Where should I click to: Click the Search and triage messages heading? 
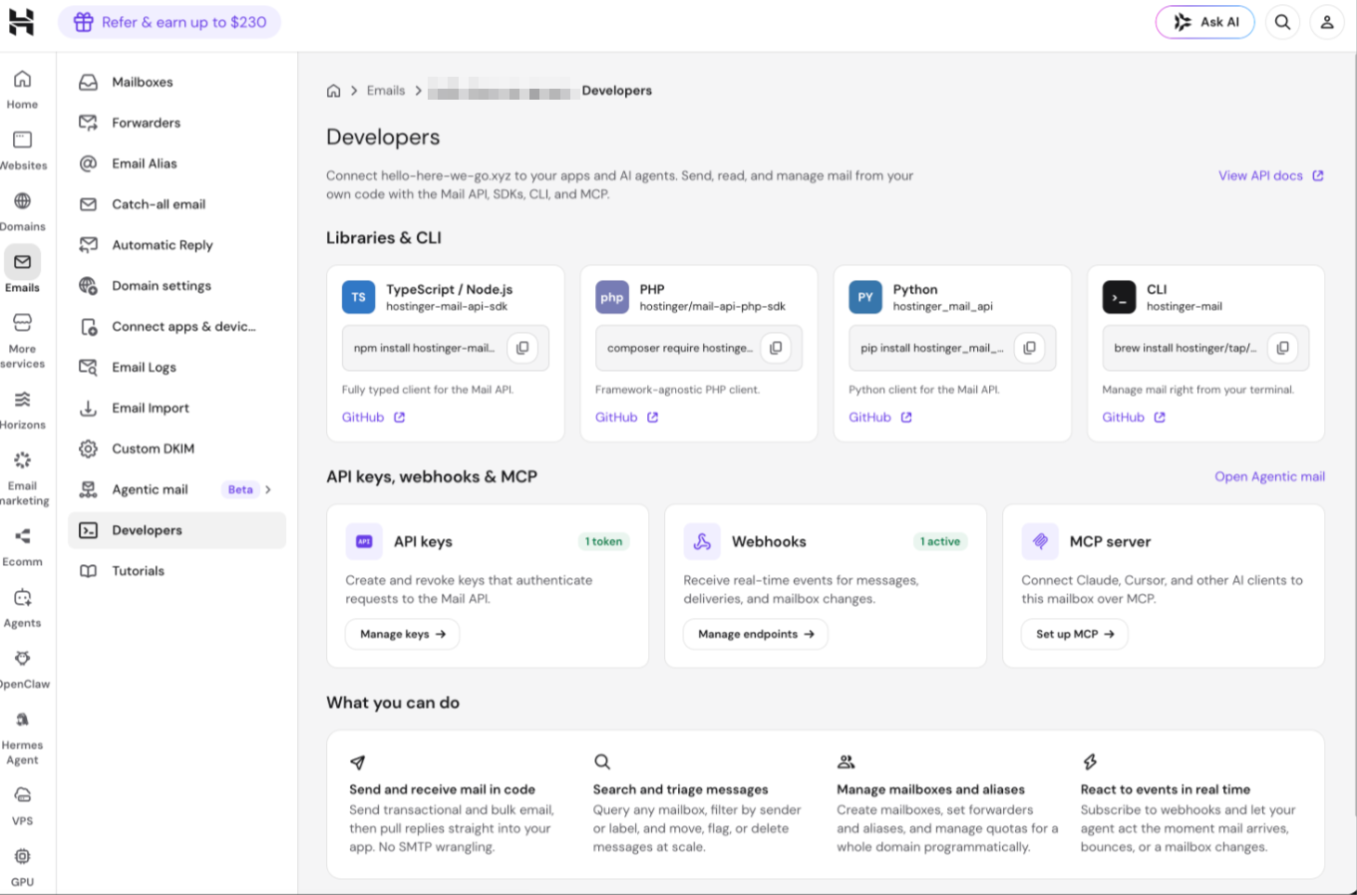[680, 789]
